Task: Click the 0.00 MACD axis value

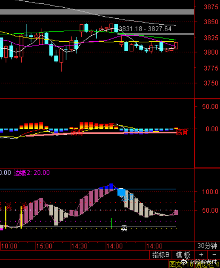Action: tap(212, 129)
